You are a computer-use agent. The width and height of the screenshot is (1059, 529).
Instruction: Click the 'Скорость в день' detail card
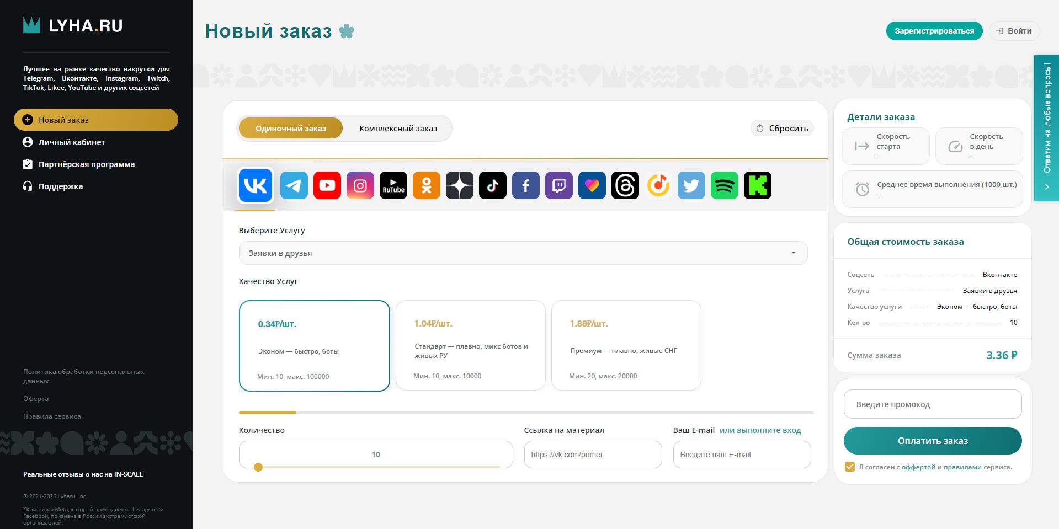pos(979,146)
